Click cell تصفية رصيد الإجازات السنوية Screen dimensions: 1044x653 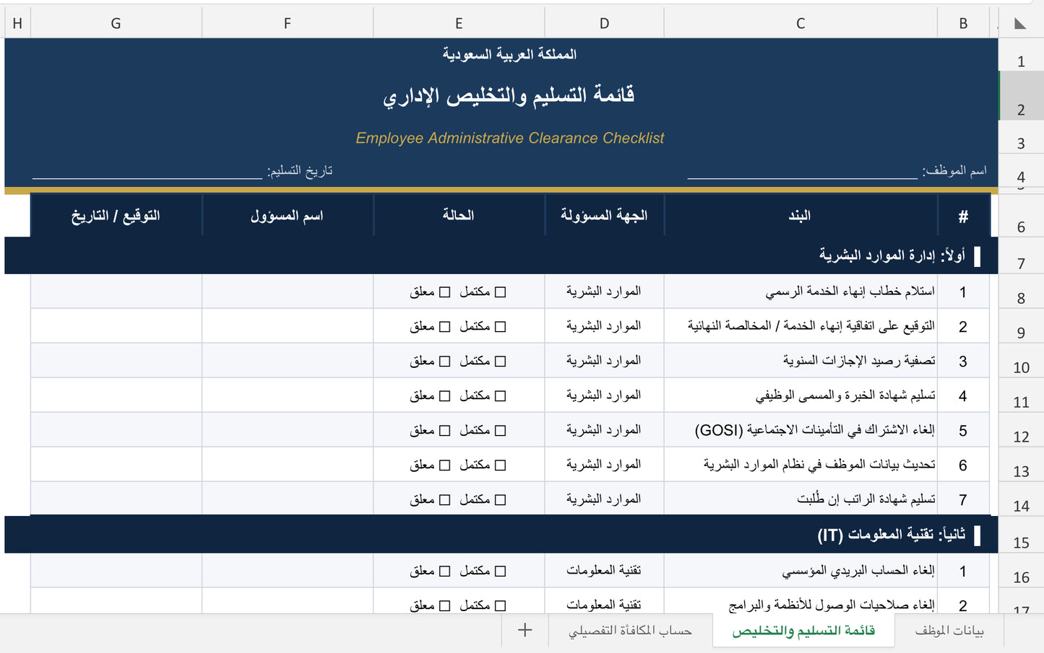pos(801,361)
